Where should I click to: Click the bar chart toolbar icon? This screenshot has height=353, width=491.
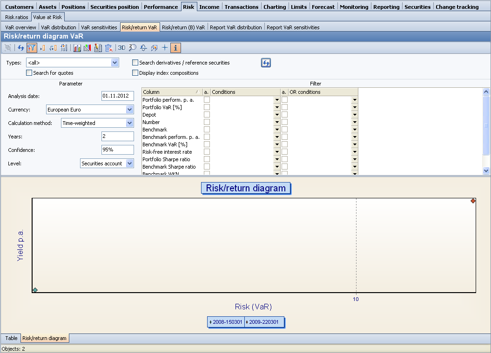point(77,47)
